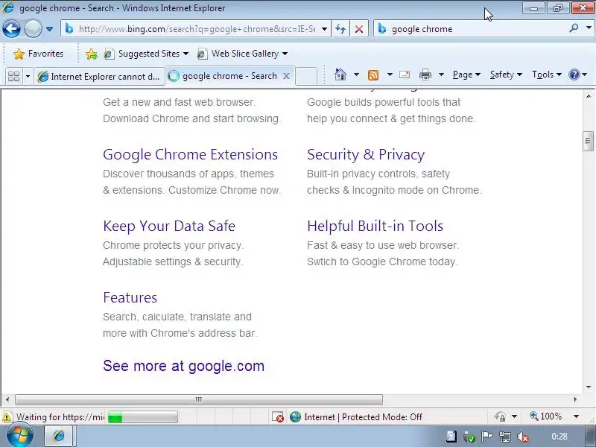This screenshot has height=447, width=596.
Task: Open the Home icon dropdown arrow
Action: [x=356, y=74]
